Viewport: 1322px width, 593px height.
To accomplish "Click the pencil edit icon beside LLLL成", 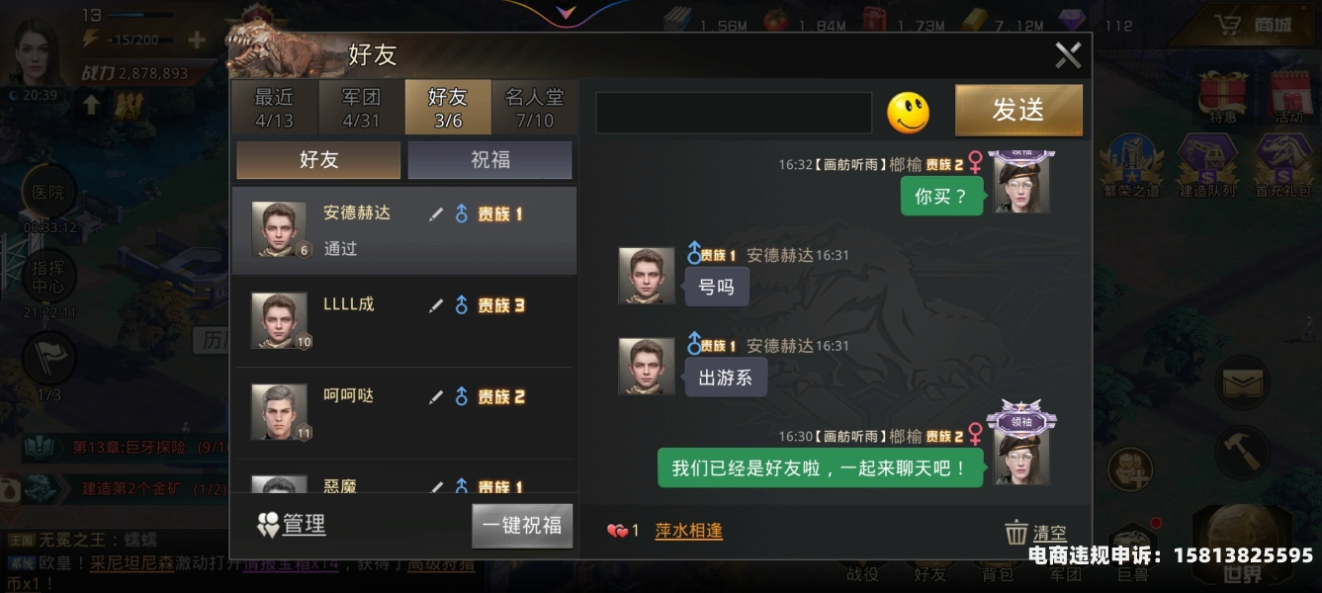I will click(435, 306).
